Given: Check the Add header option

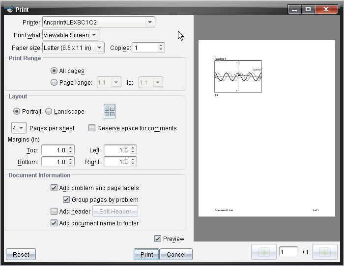Looking at the screenshot, I should click(54, 212).
